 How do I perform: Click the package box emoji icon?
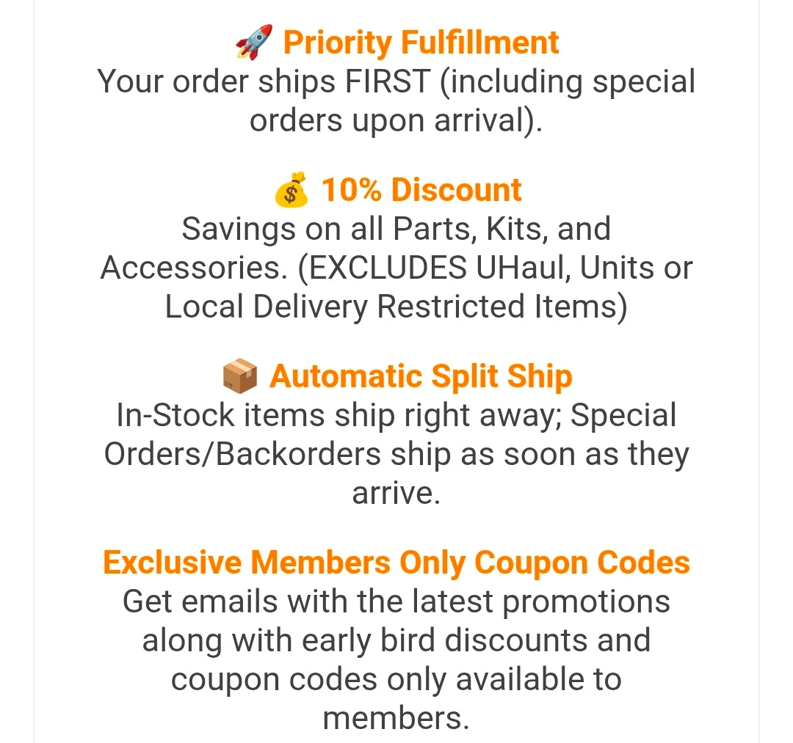(x=239, y=377)
